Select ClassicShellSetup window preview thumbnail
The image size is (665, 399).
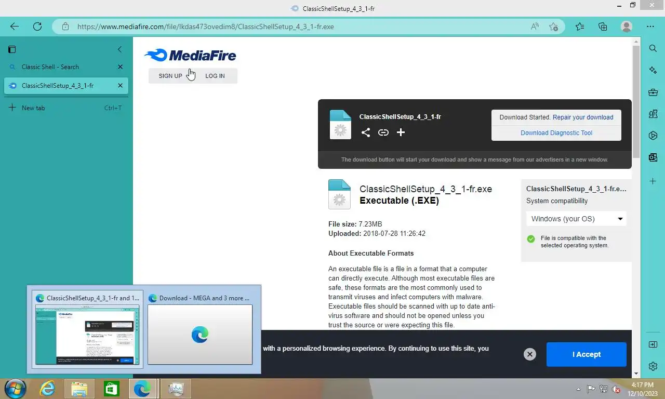[87, 329]
